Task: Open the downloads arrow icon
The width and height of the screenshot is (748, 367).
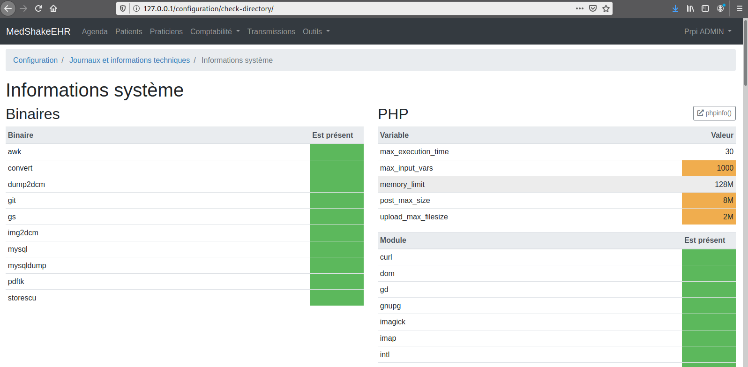Action: (x=675, y=8)
